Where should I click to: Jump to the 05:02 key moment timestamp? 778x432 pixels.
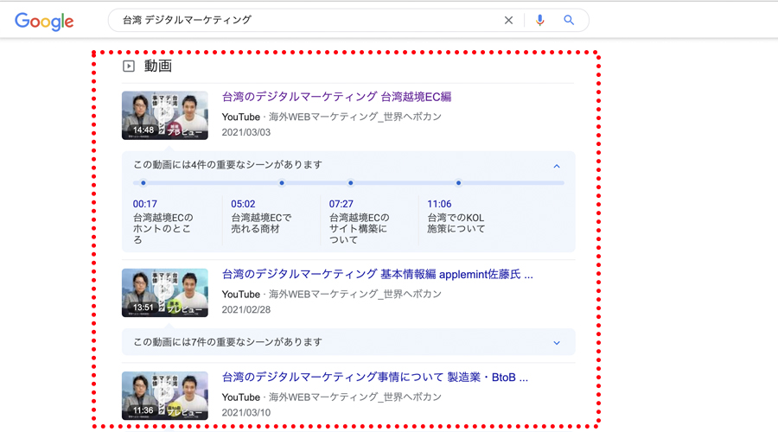pyautogui.click(x=243, y=204)
